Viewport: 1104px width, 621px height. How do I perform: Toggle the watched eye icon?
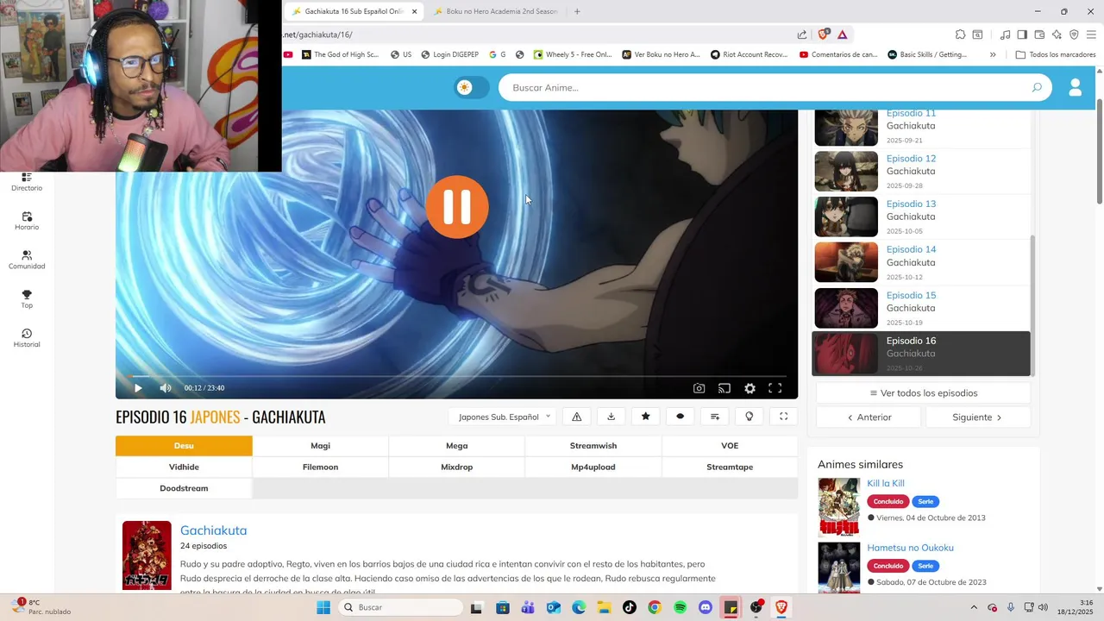click(x=681, y=417)
